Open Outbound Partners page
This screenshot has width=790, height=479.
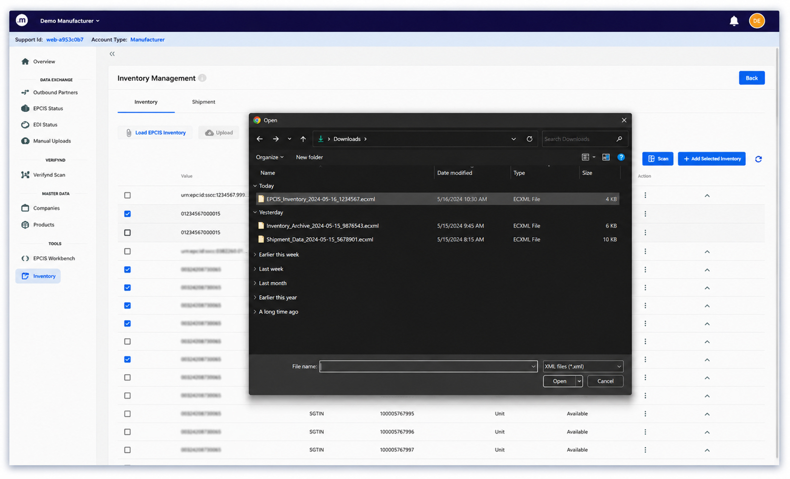click(50, 92)
